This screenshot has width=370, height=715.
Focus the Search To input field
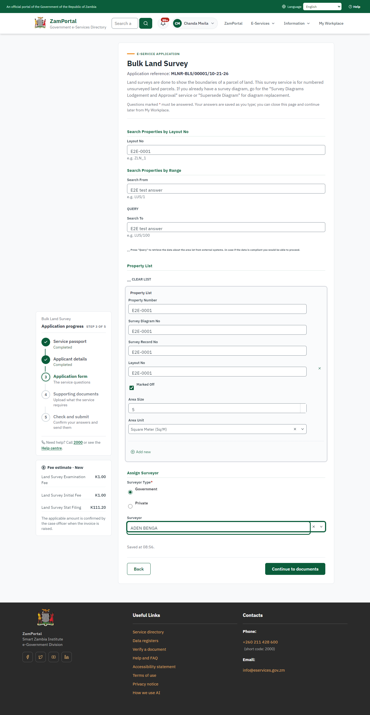[226, 227]
